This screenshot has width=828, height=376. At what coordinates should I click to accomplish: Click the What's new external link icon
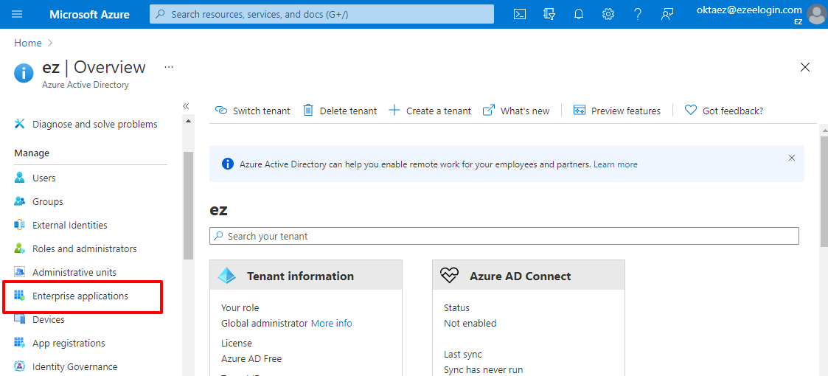(x=489, y=111)
